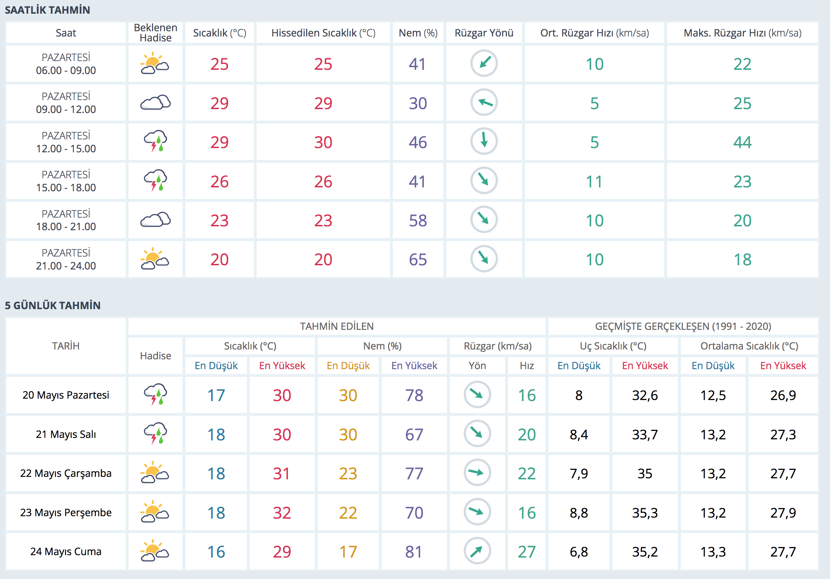Screen dimensions: 830x579
Task: Click the partly sunny icon for 22 Mayıs Çarşamba
Action: [155, 473]
